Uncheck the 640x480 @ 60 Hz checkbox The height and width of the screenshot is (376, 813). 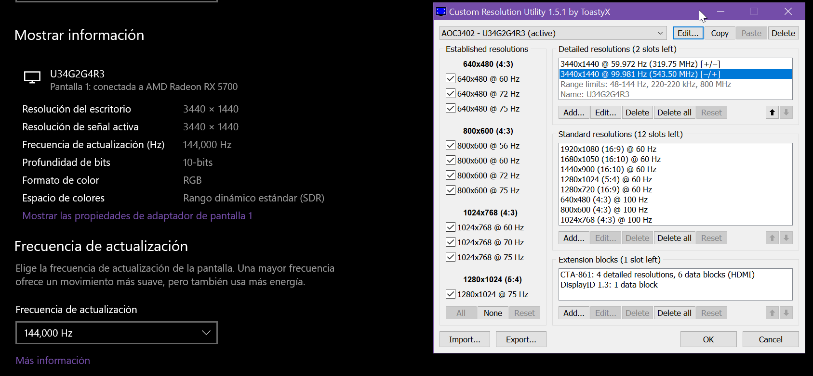click(451, 79)
